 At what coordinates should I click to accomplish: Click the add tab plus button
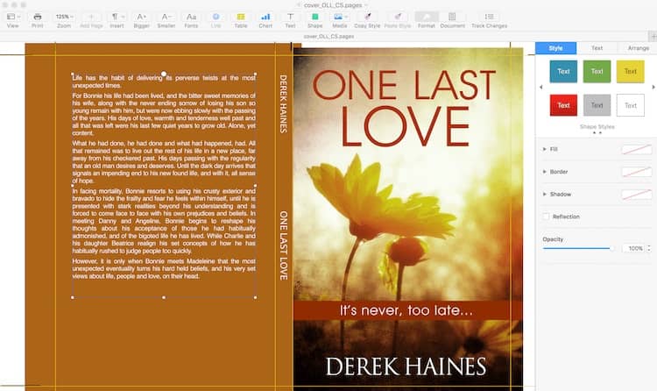653,37
